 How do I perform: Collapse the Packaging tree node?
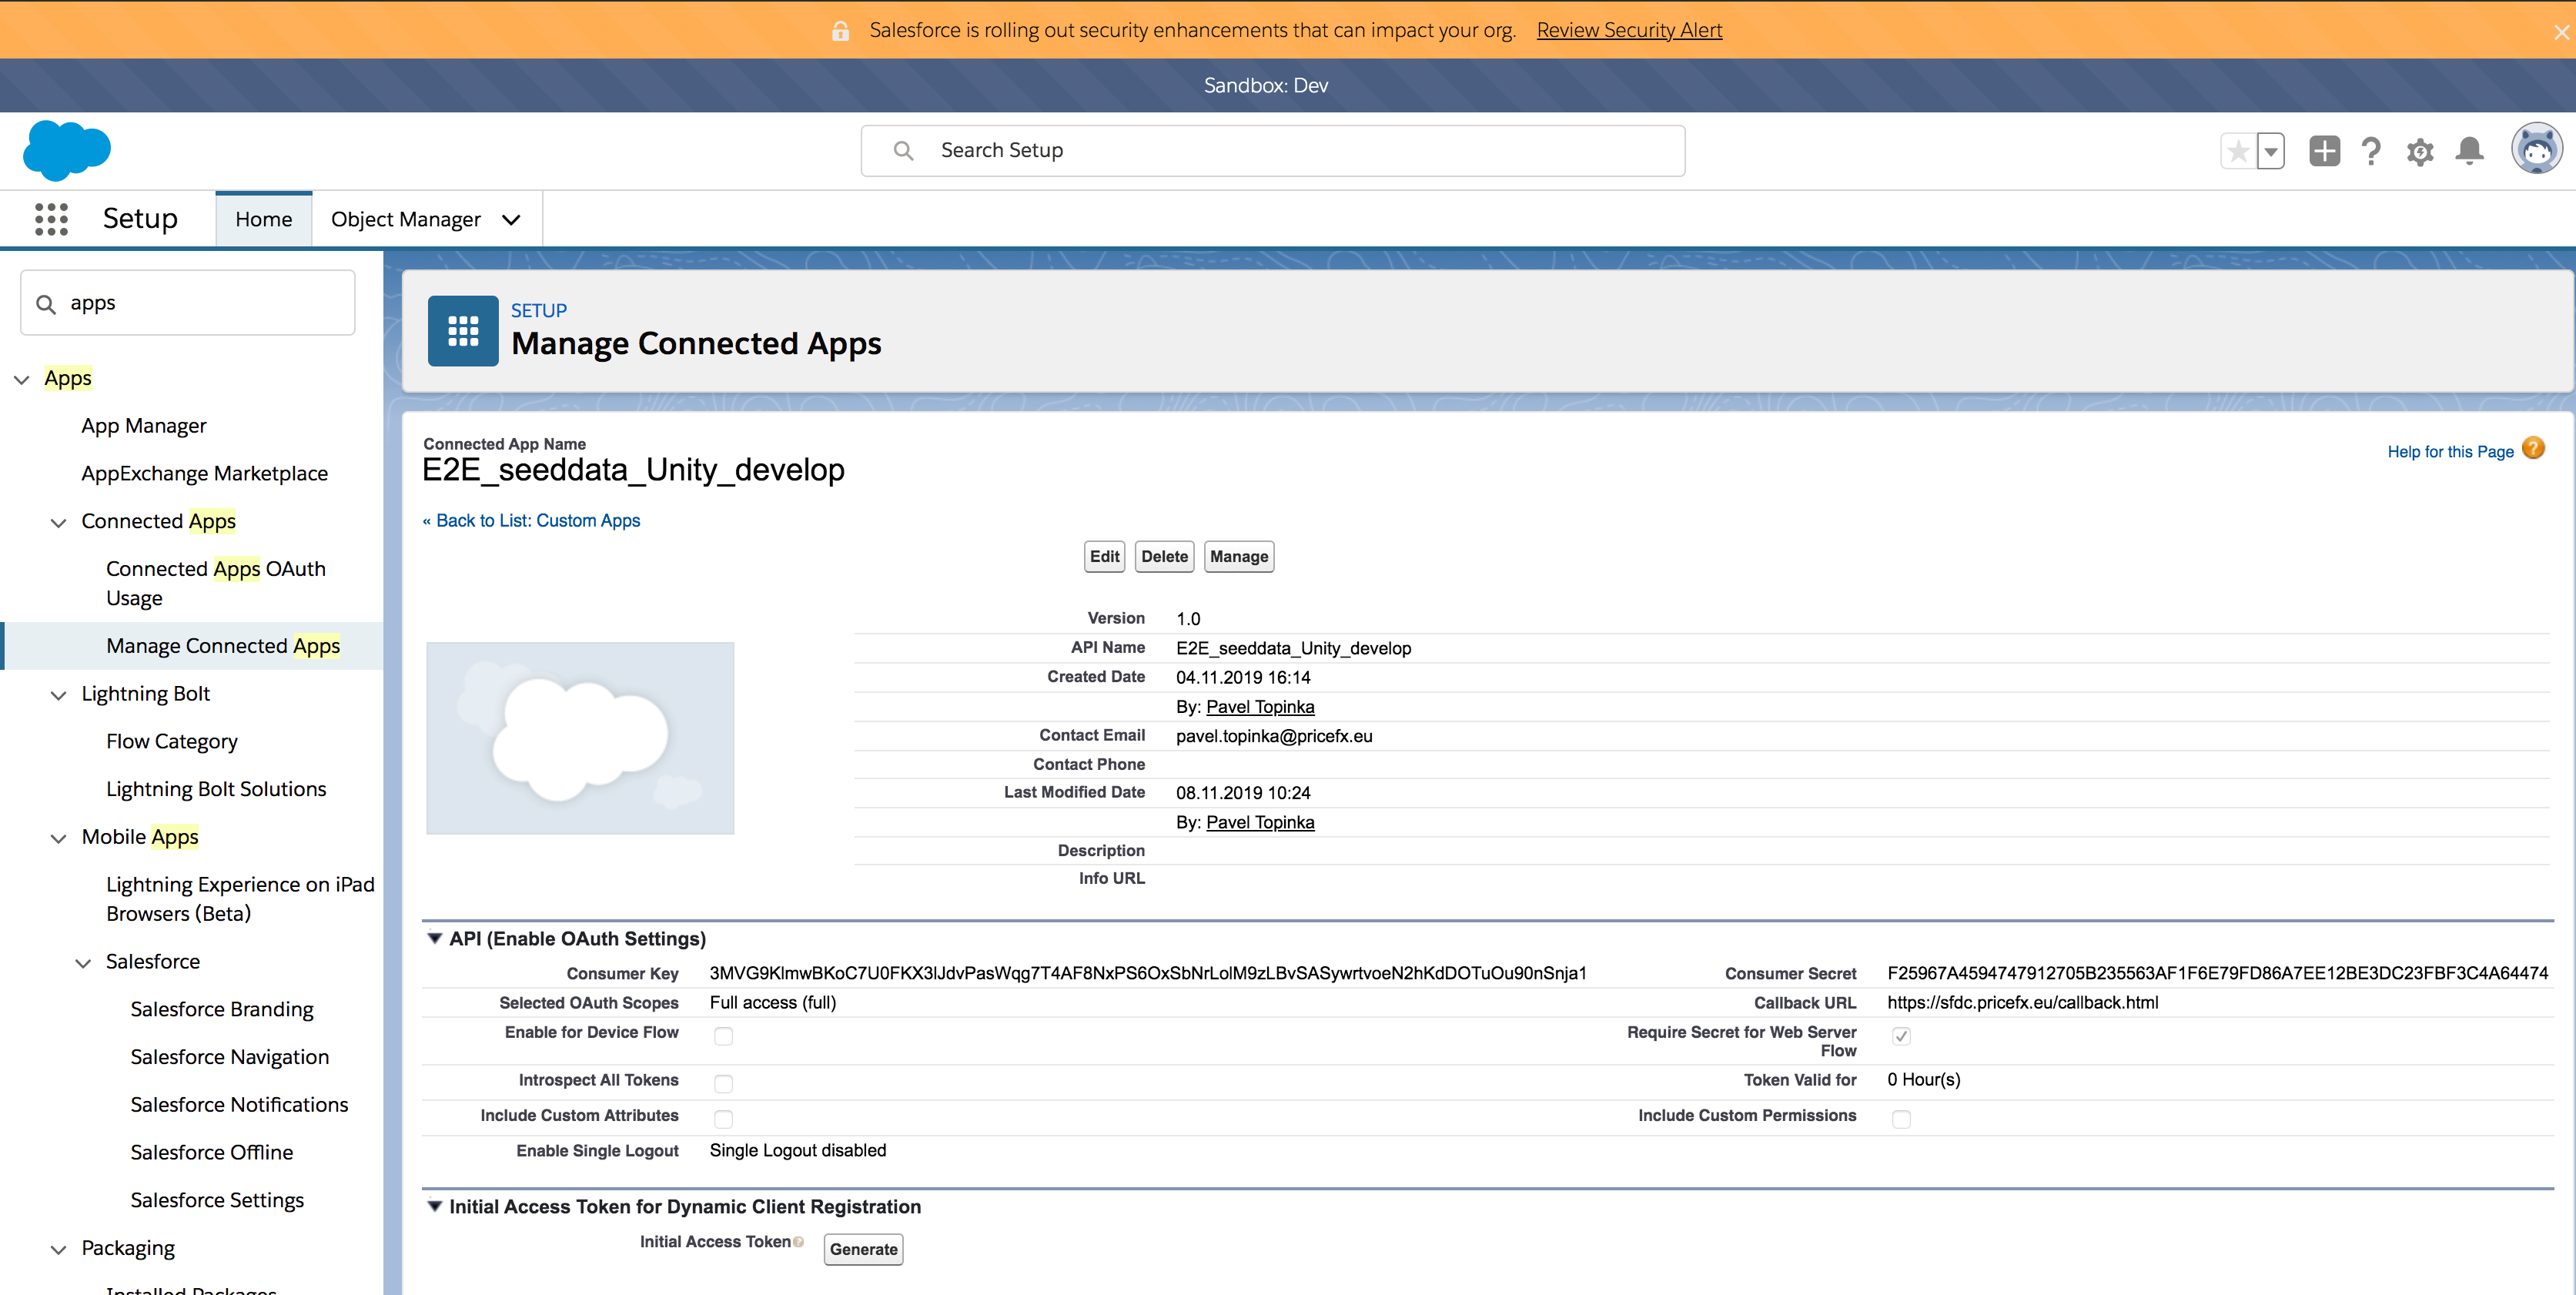[x=59, y=1249]
